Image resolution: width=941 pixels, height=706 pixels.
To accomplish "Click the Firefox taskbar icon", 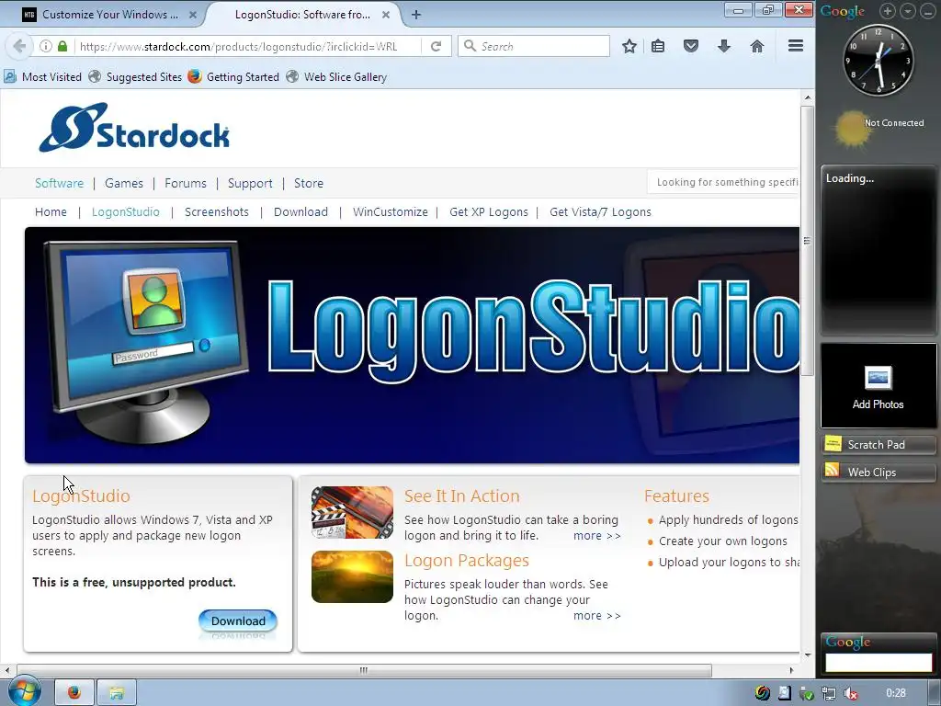I will coord(74,692).
